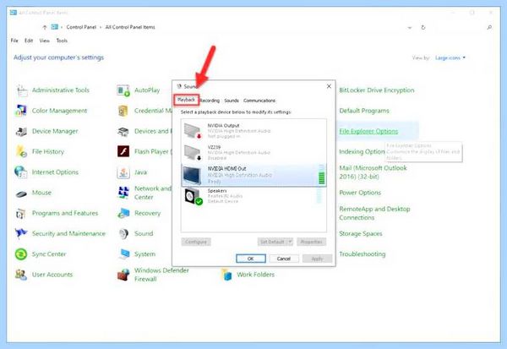Open Storage Spaces link
The height and width of the screenshot is (349, 507).
(361, 233)
